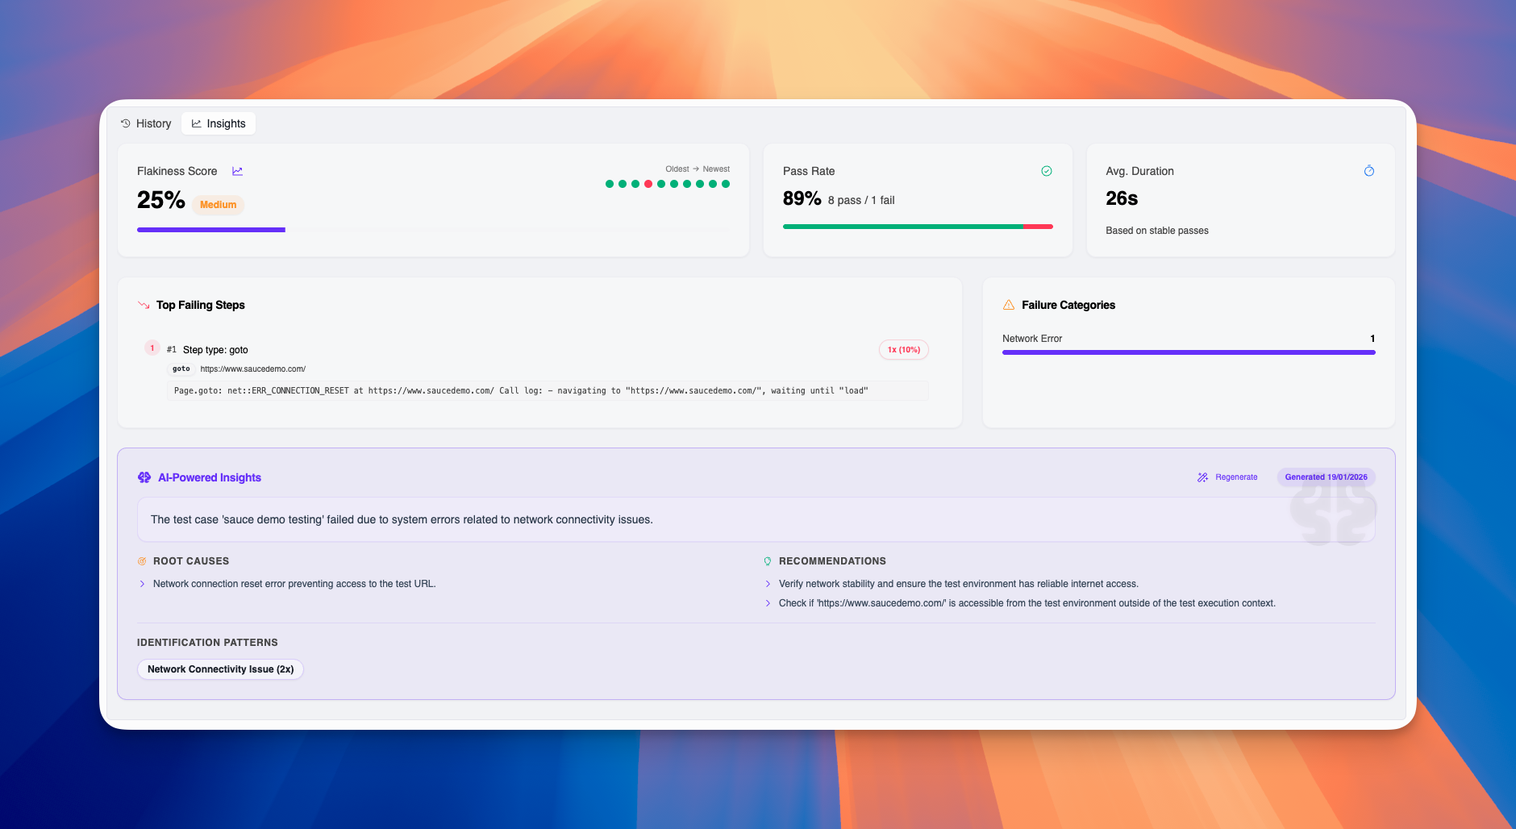1516x829 pixels.
Task: Click a green dot in the flakiness trend
Action: coord(609,183)
